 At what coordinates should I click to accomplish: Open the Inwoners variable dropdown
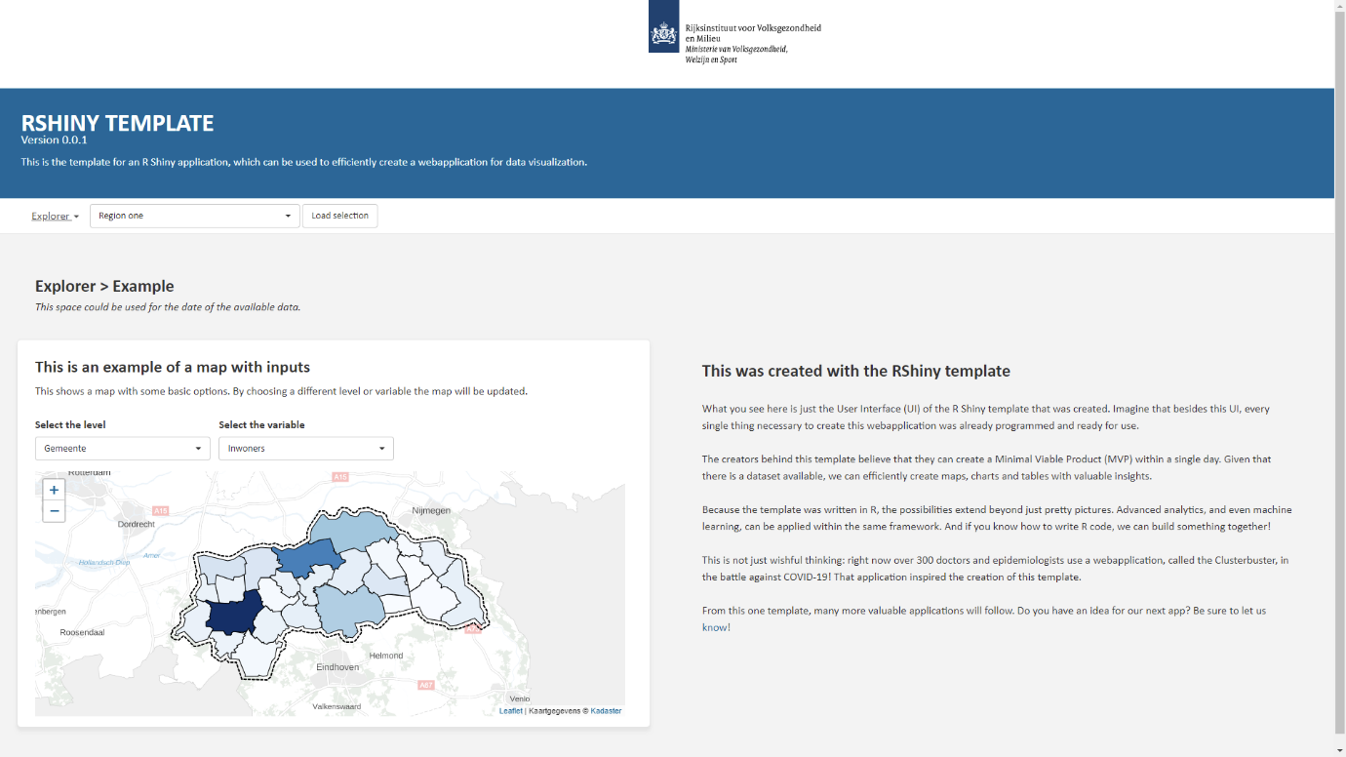pos(305,448)
